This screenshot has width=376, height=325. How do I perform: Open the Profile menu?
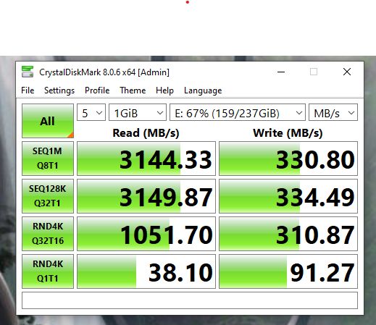click(x=97, y=90)
